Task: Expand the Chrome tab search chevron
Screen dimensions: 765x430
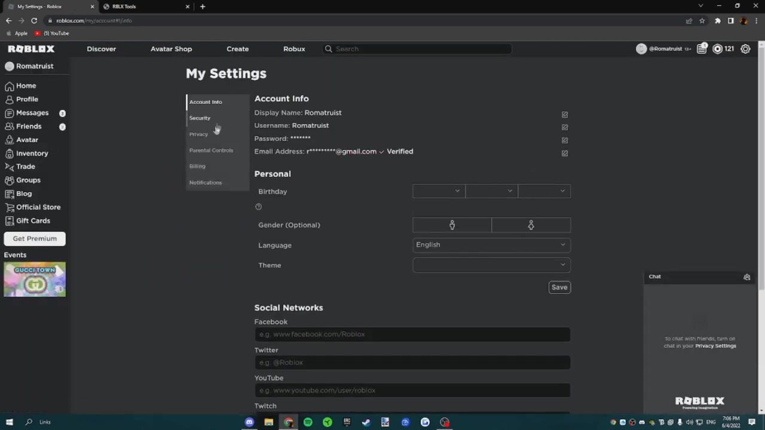Action: pyautogui.click(x=700, y=6)
